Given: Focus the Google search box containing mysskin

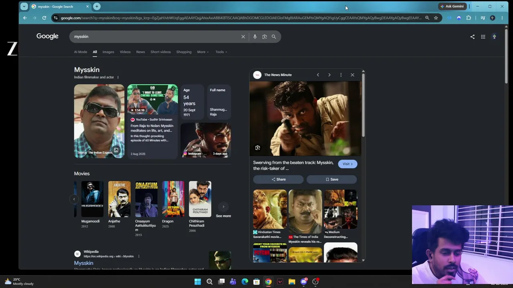Looking at the screenshot, I should 156,36.
